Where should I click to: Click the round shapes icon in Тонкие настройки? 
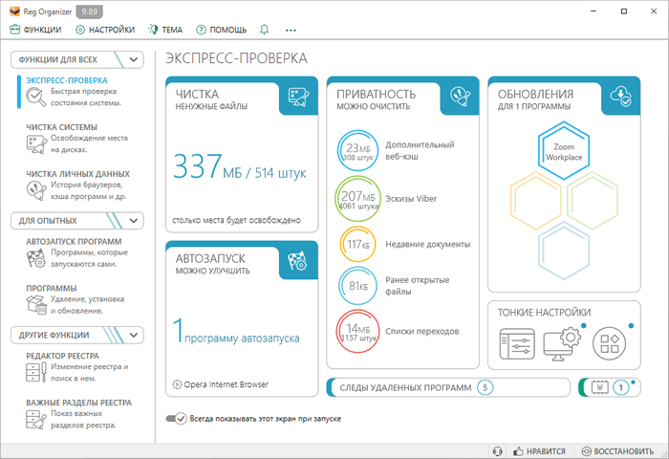point(608,341)
